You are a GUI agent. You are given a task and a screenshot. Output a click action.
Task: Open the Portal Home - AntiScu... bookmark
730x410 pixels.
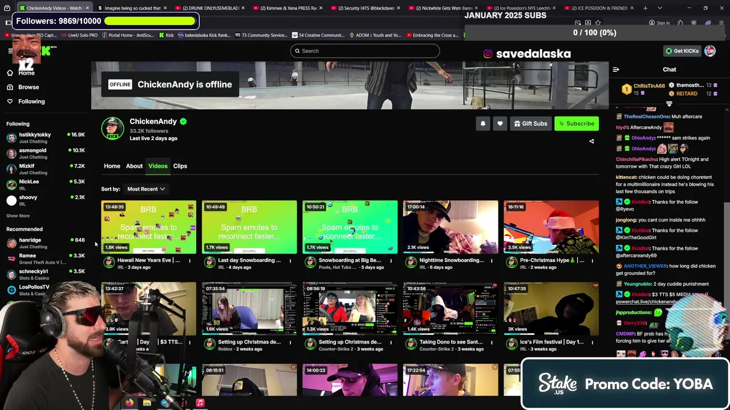tap(128, 35)
